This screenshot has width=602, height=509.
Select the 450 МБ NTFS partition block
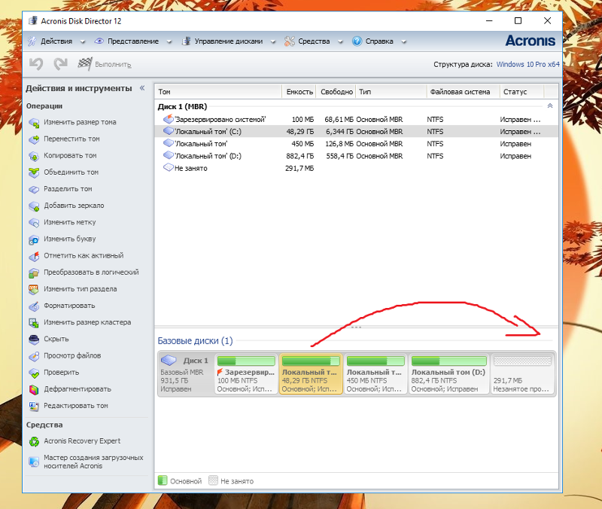coord(375,373)
